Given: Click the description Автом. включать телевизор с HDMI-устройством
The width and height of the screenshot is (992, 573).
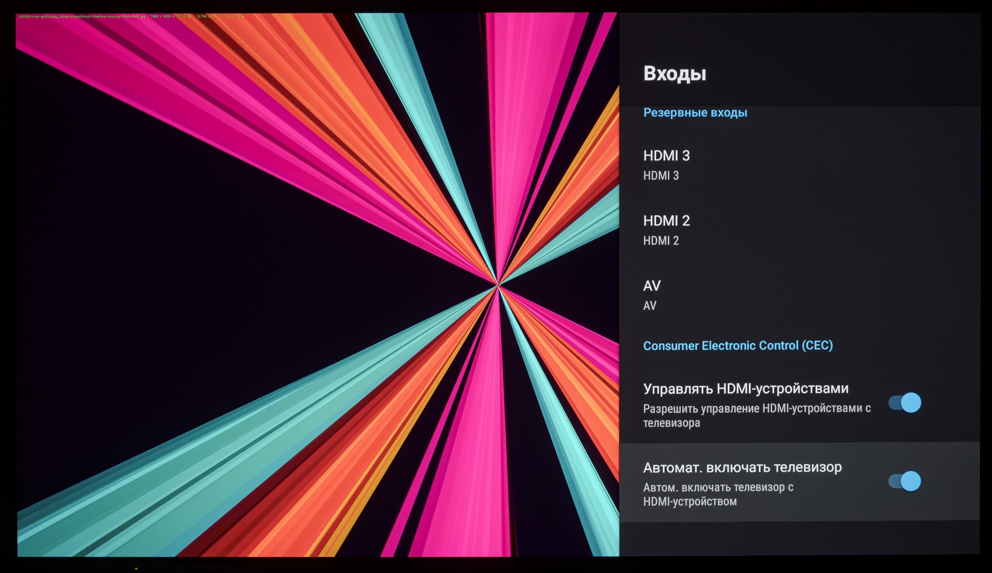Looking at the screenshot, I should coord(717,494).
